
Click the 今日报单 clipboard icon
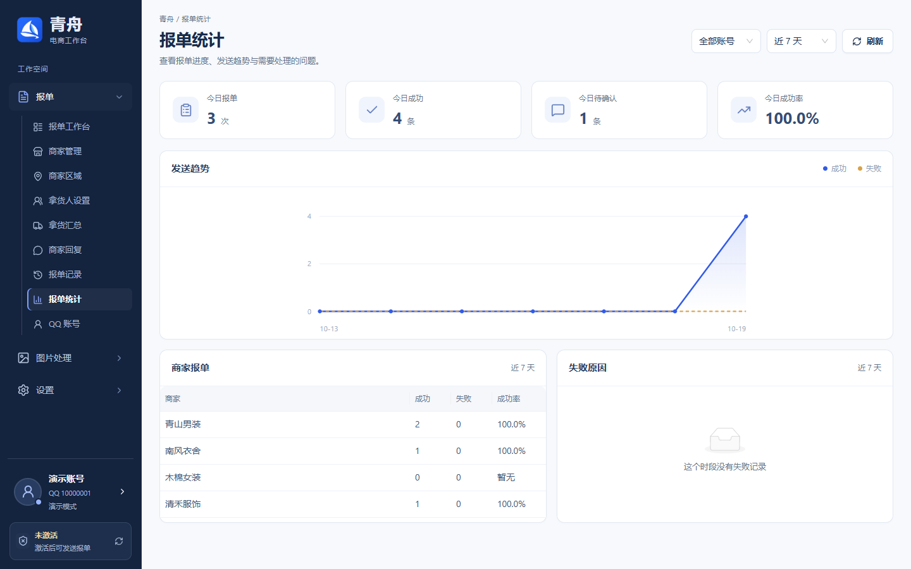tap(186, 110)
